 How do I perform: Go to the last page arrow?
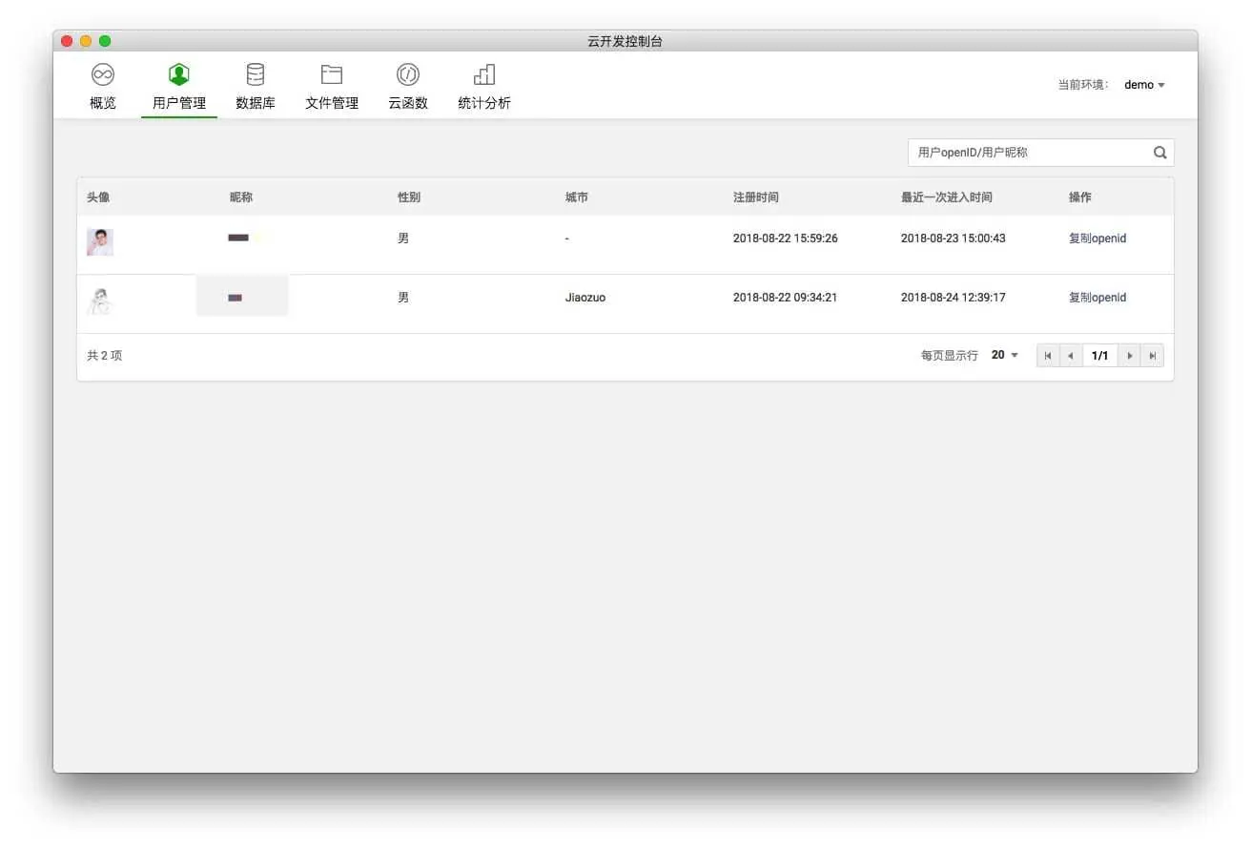[x=1152, y=356]
